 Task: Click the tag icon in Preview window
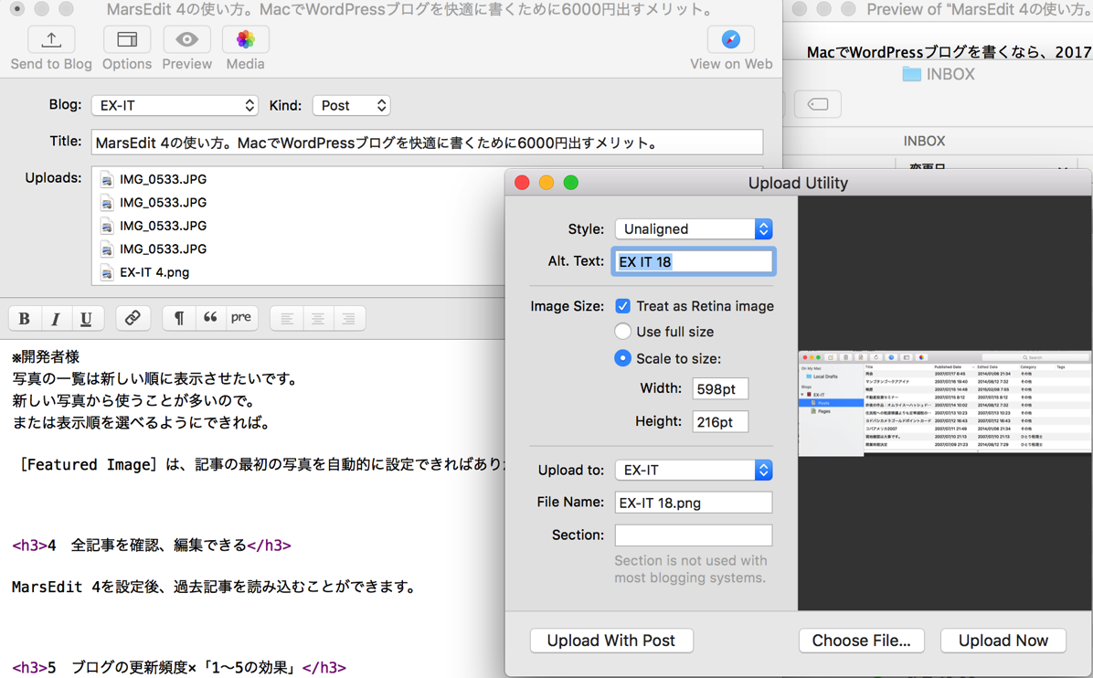818,104
